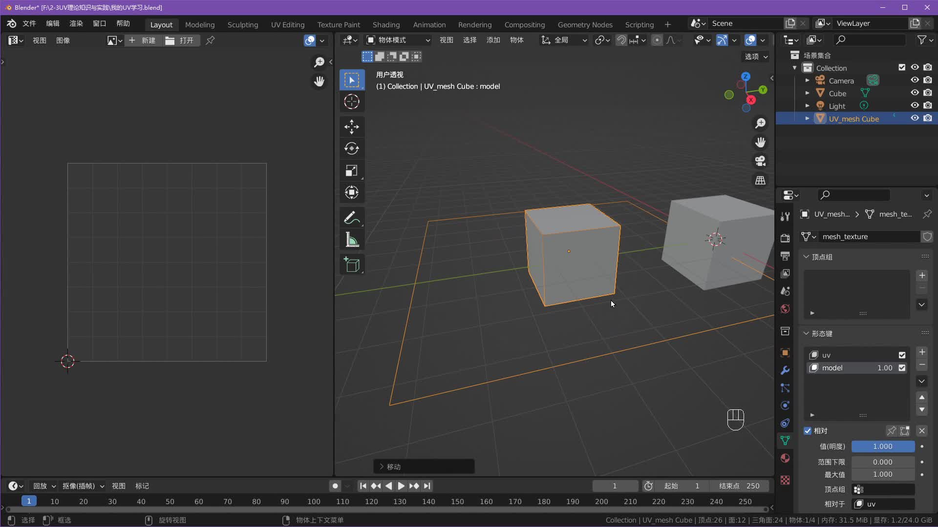
Task: Collapse the Collection tree item
Action: point(795,68)
